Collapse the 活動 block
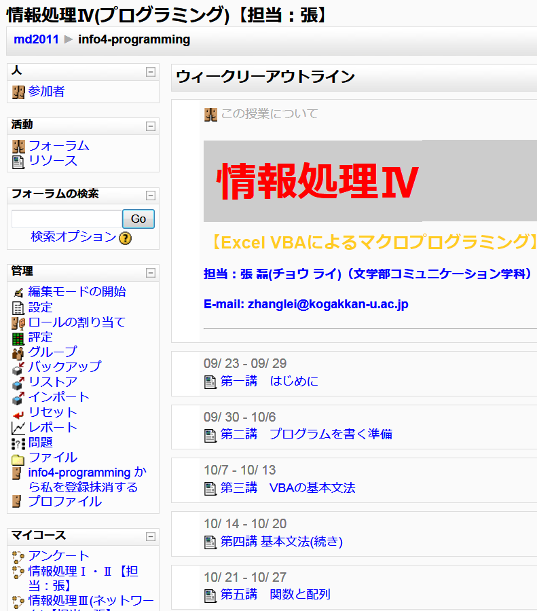Screen dimensions: 537x611 [151, 126]
